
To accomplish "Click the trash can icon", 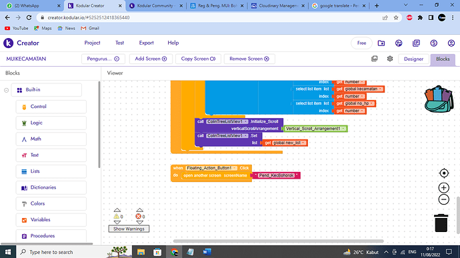I will 441,223.
